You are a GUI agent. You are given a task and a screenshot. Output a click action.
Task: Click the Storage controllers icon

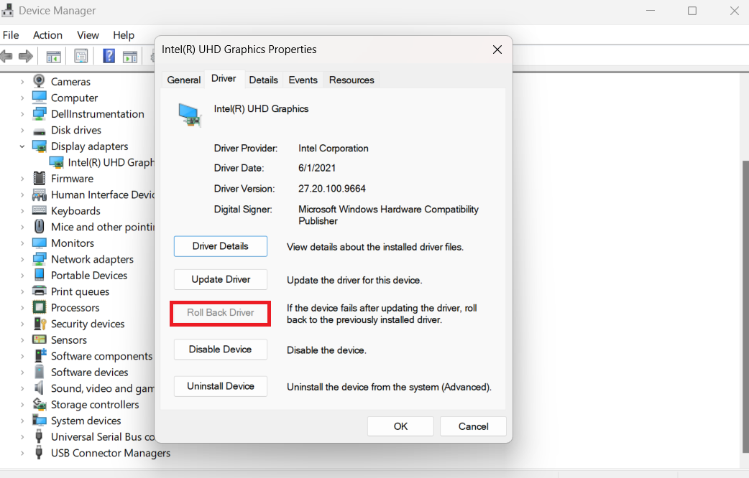coord(39,404)
